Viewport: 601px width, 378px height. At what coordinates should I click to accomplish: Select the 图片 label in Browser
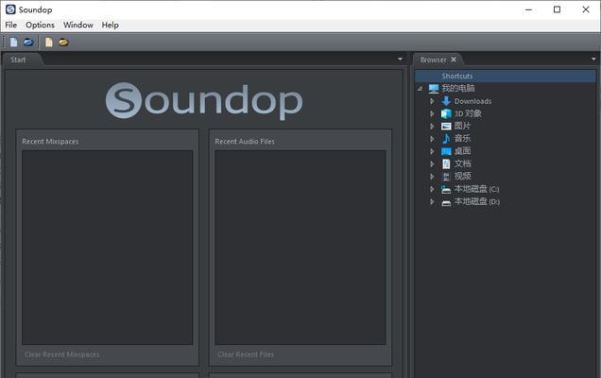[x=462, y=126]
